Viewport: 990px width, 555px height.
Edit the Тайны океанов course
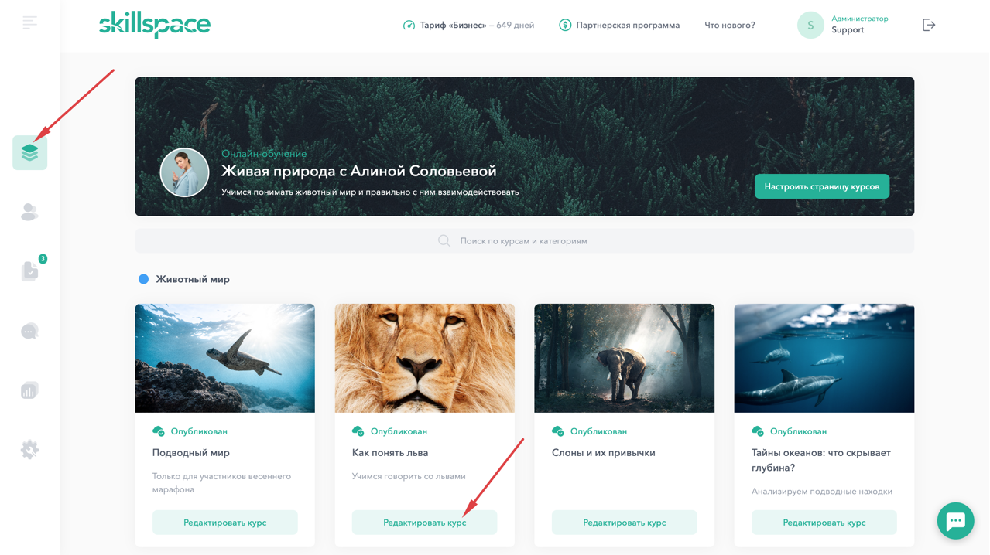[824, 523]
